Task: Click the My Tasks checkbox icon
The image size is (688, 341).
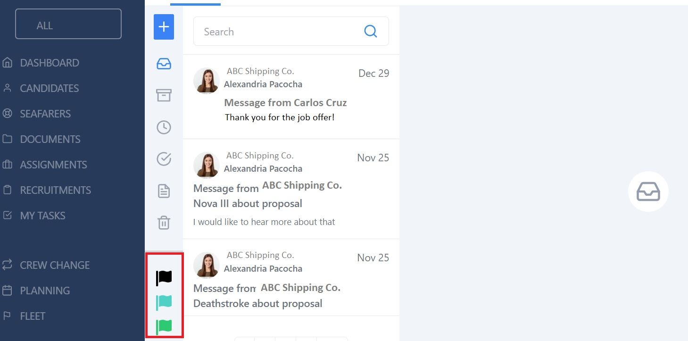Action: 7,216
